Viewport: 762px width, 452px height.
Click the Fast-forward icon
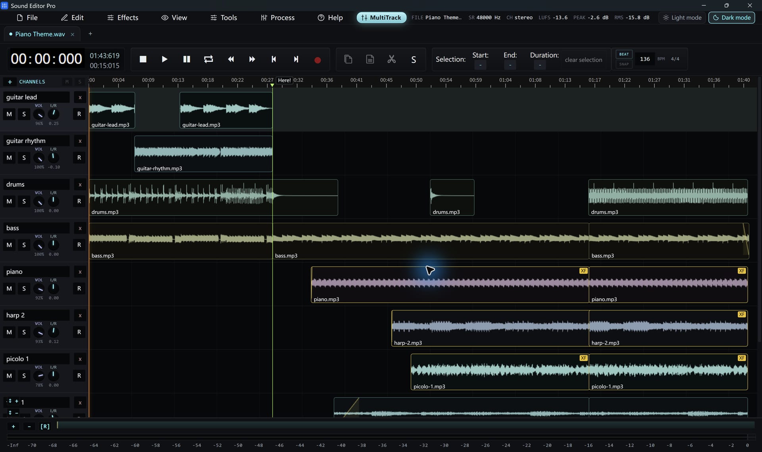(252, 59)
